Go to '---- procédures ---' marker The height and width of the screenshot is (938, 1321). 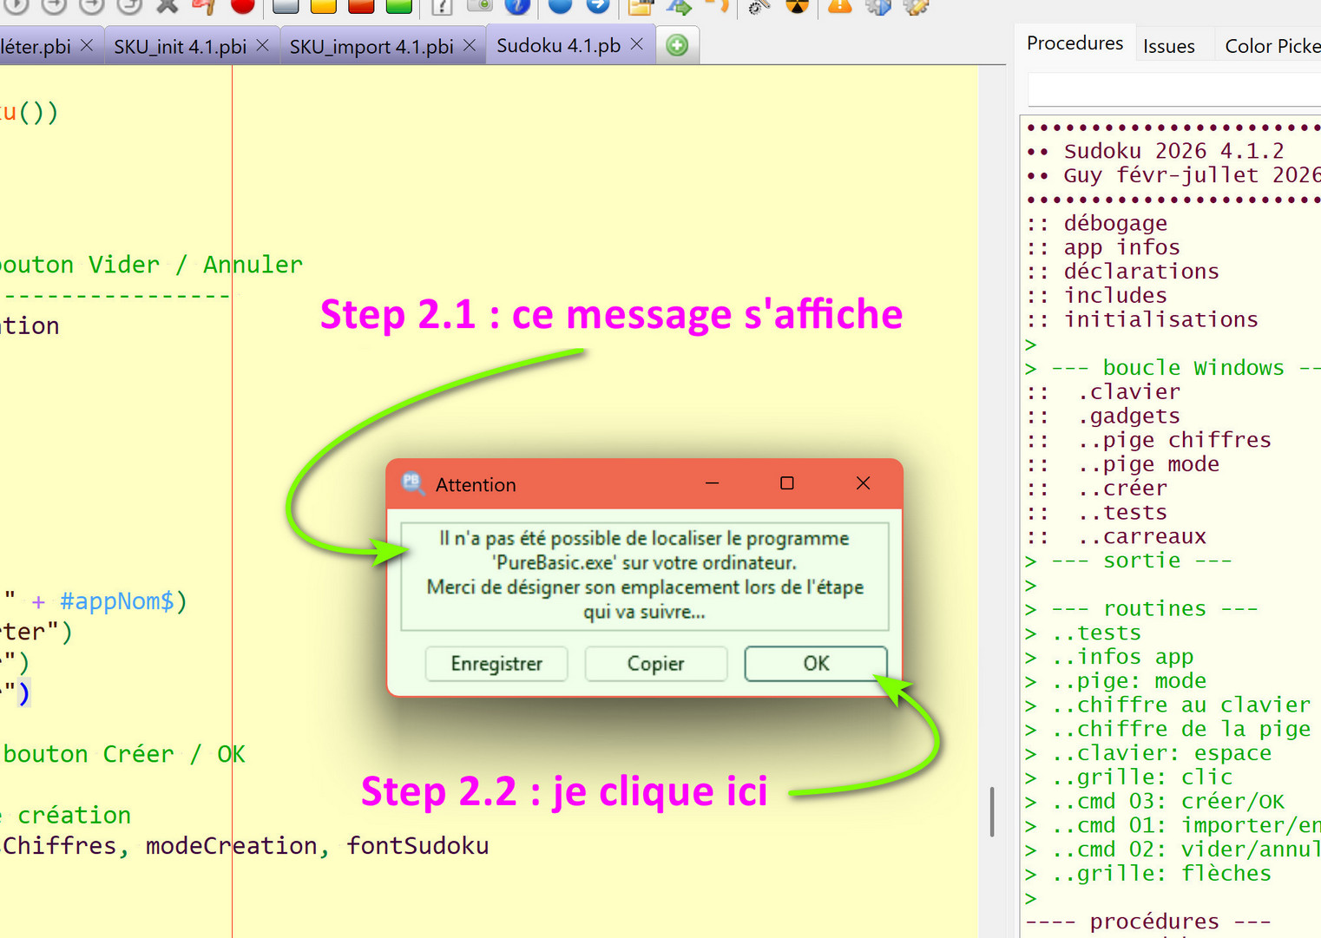pyautogui.click(x=1147, y=922)
